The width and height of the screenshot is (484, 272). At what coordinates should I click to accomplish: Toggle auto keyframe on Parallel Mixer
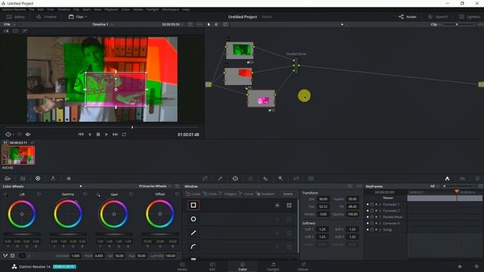377,217
